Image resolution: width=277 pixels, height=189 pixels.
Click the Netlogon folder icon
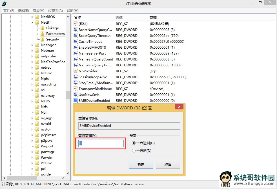pos(37,45)
